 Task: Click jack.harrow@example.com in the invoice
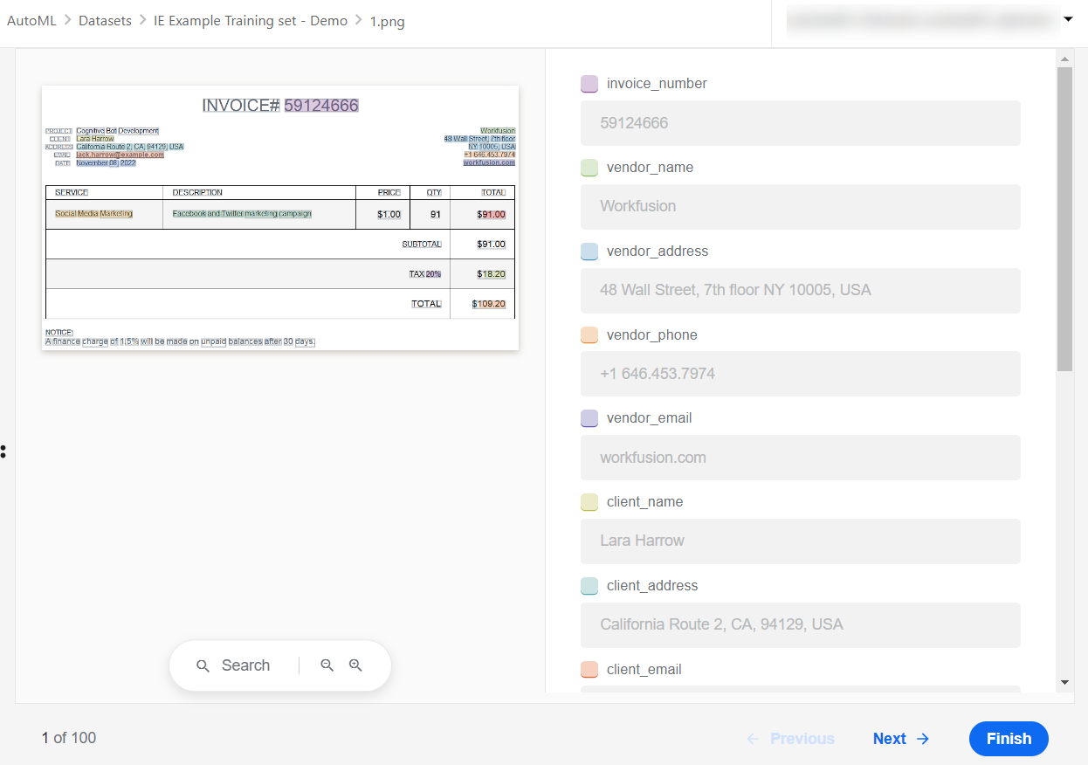click(120, 155)
